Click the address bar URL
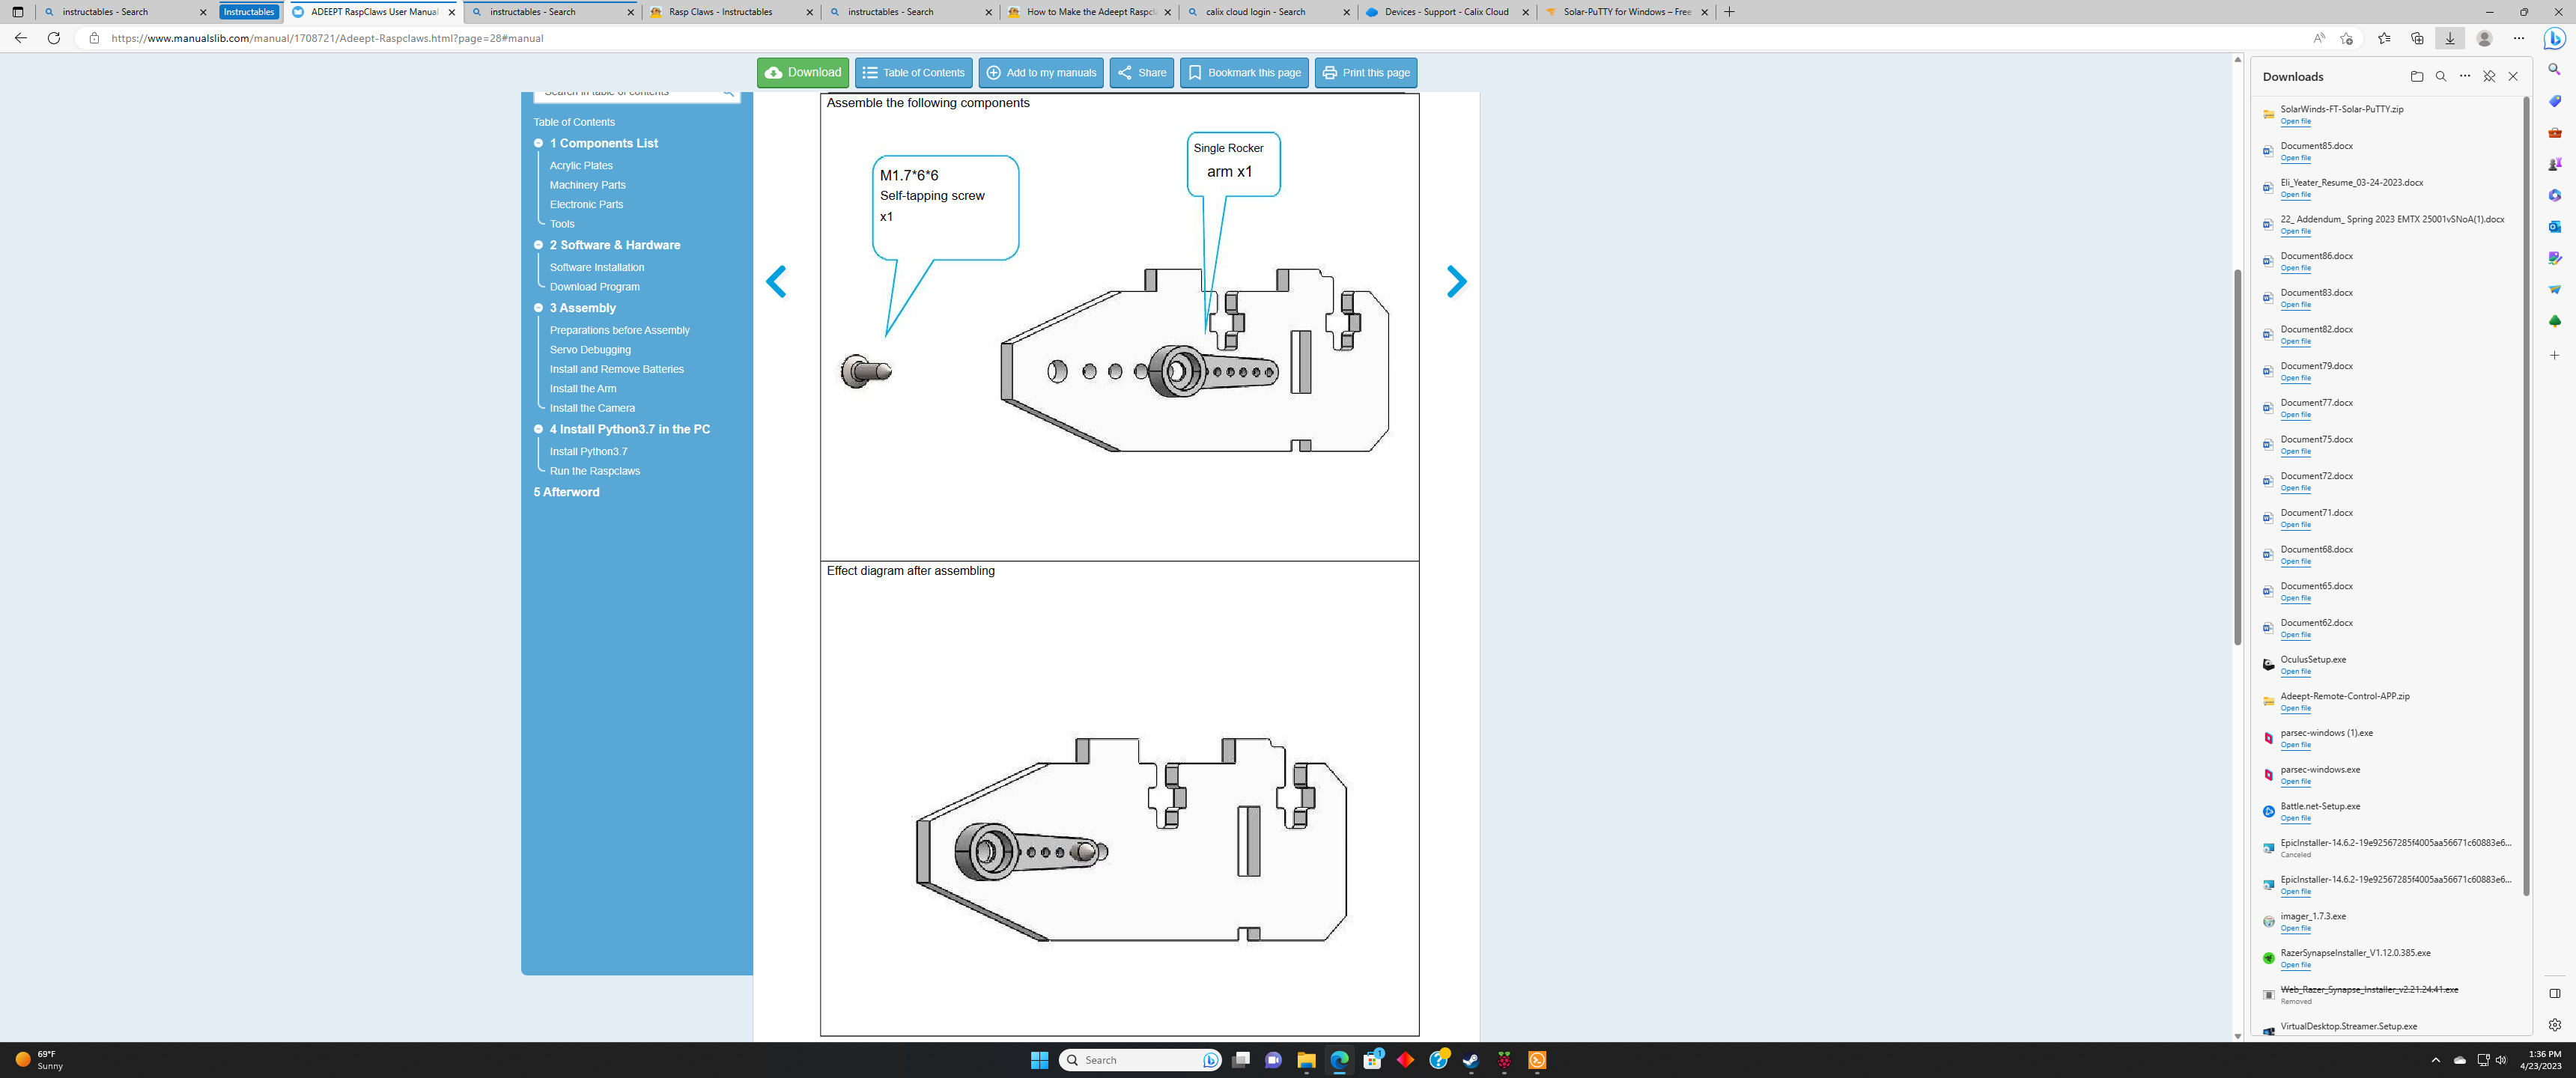Image resolution: width=2576 pixels, height=1078 pixels. 327,38
